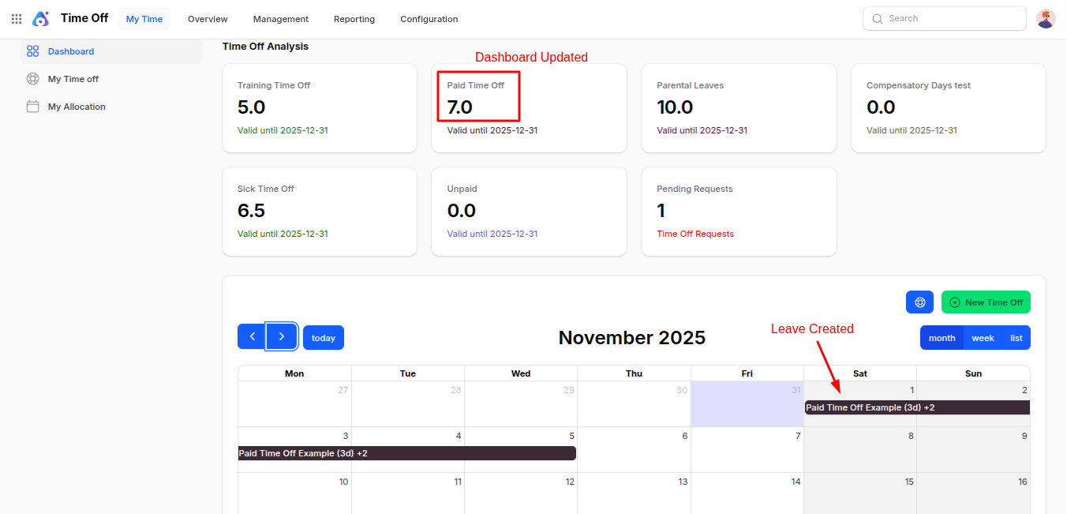Click the Time Off app logo
Screen dimensions: 1067x514
click(41, 19)
